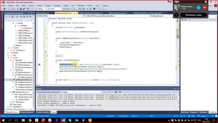Image resolution: width=218 pixels, height=123 pixels.
Task: Select MyPhonePanel.cs in the tree
Action: pyautogui.click(x=25, y=72)
